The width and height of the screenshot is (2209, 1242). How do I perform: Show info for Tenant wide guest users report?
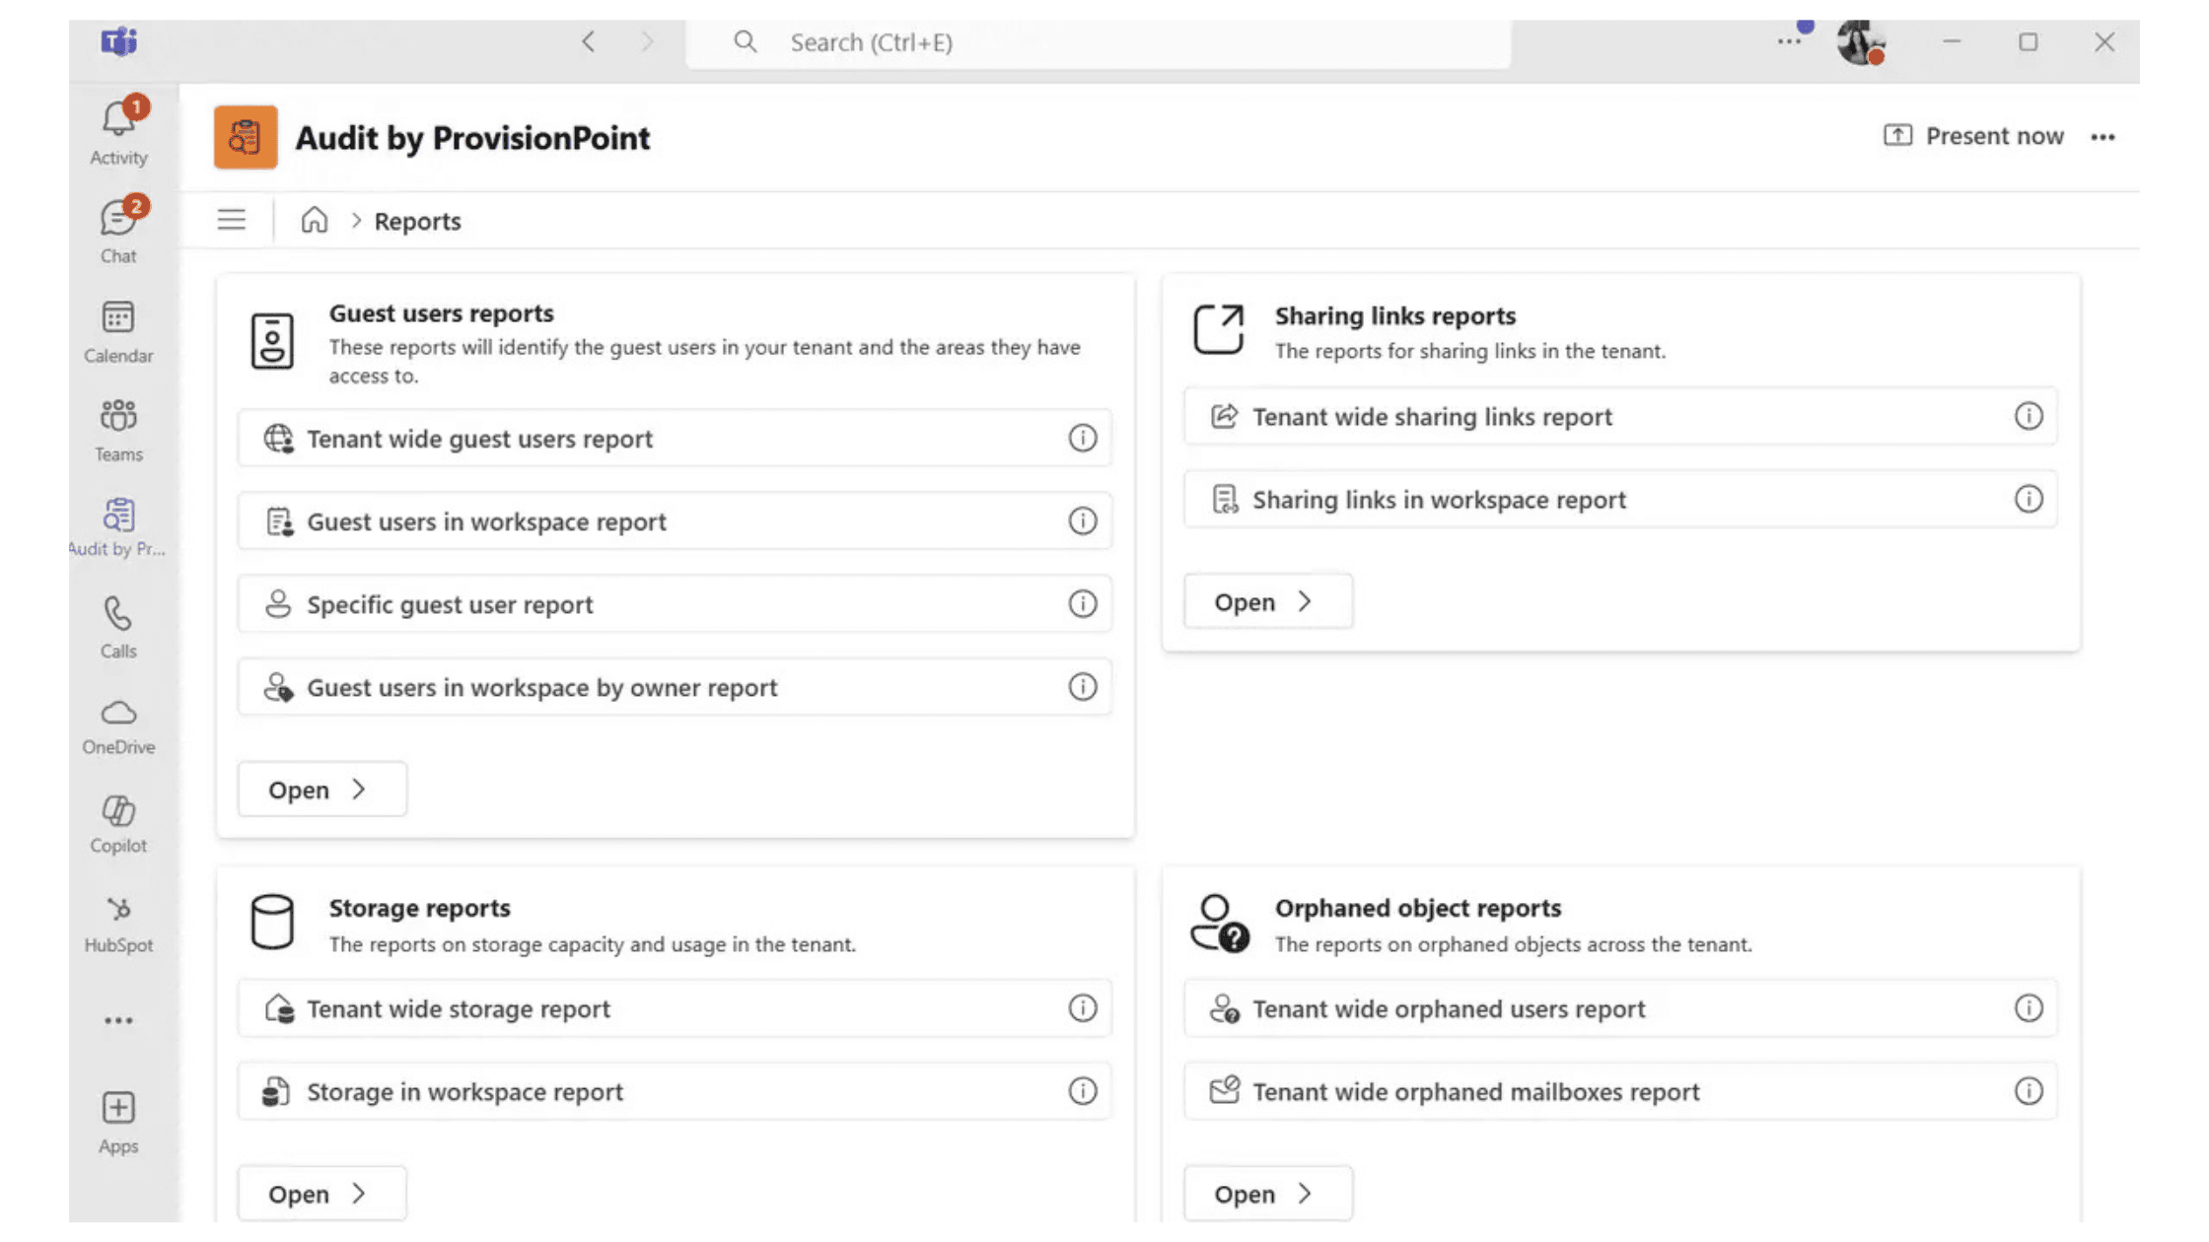point(1082,438)
